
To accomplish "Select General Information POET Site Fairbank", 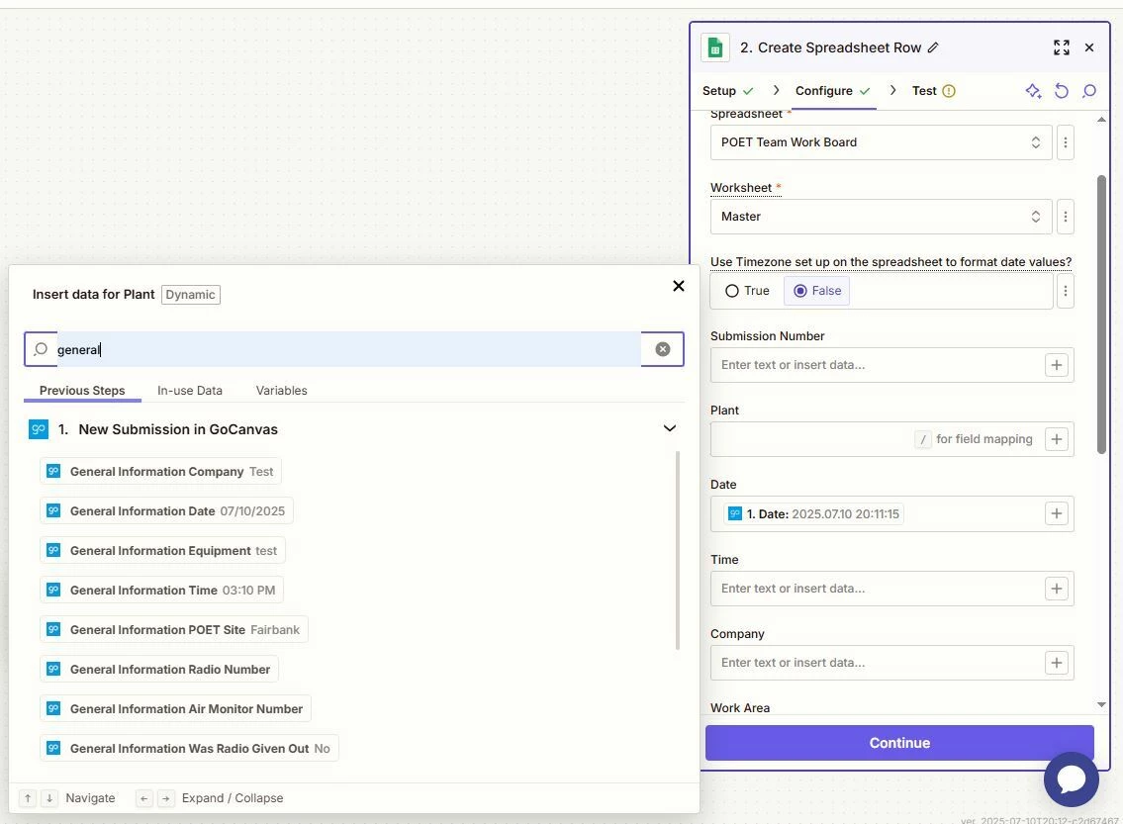I will pos(174,629).
